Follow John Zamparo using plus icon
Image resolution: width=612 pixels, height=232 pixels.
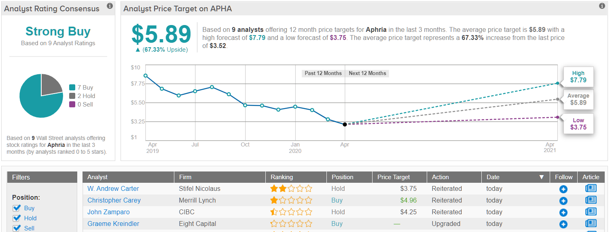point(563,213)
